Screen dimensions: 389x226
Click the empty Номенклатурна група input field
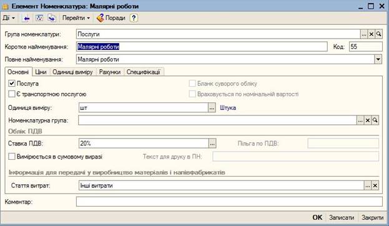click(217, 120)
